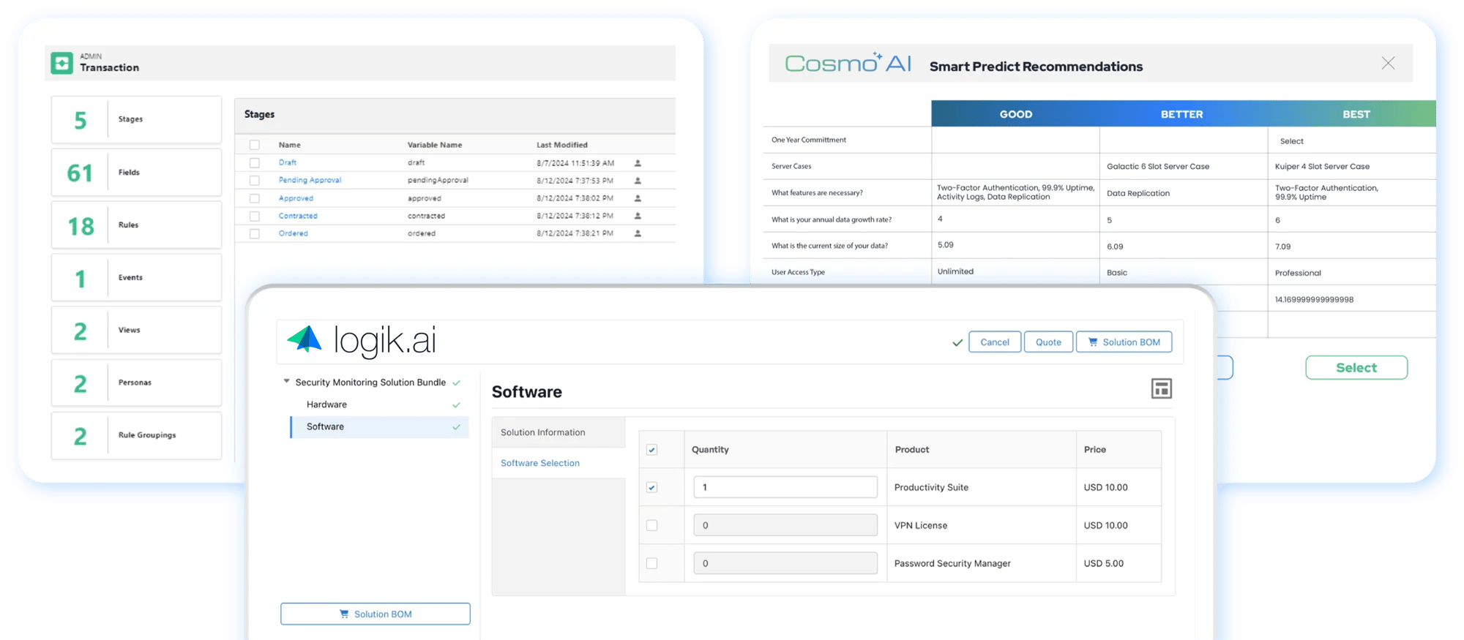Image resolution: width=1464 pixels, height=640 pixels.
Task: Click the Last Modified column header
Action: [x=562, y=145]
